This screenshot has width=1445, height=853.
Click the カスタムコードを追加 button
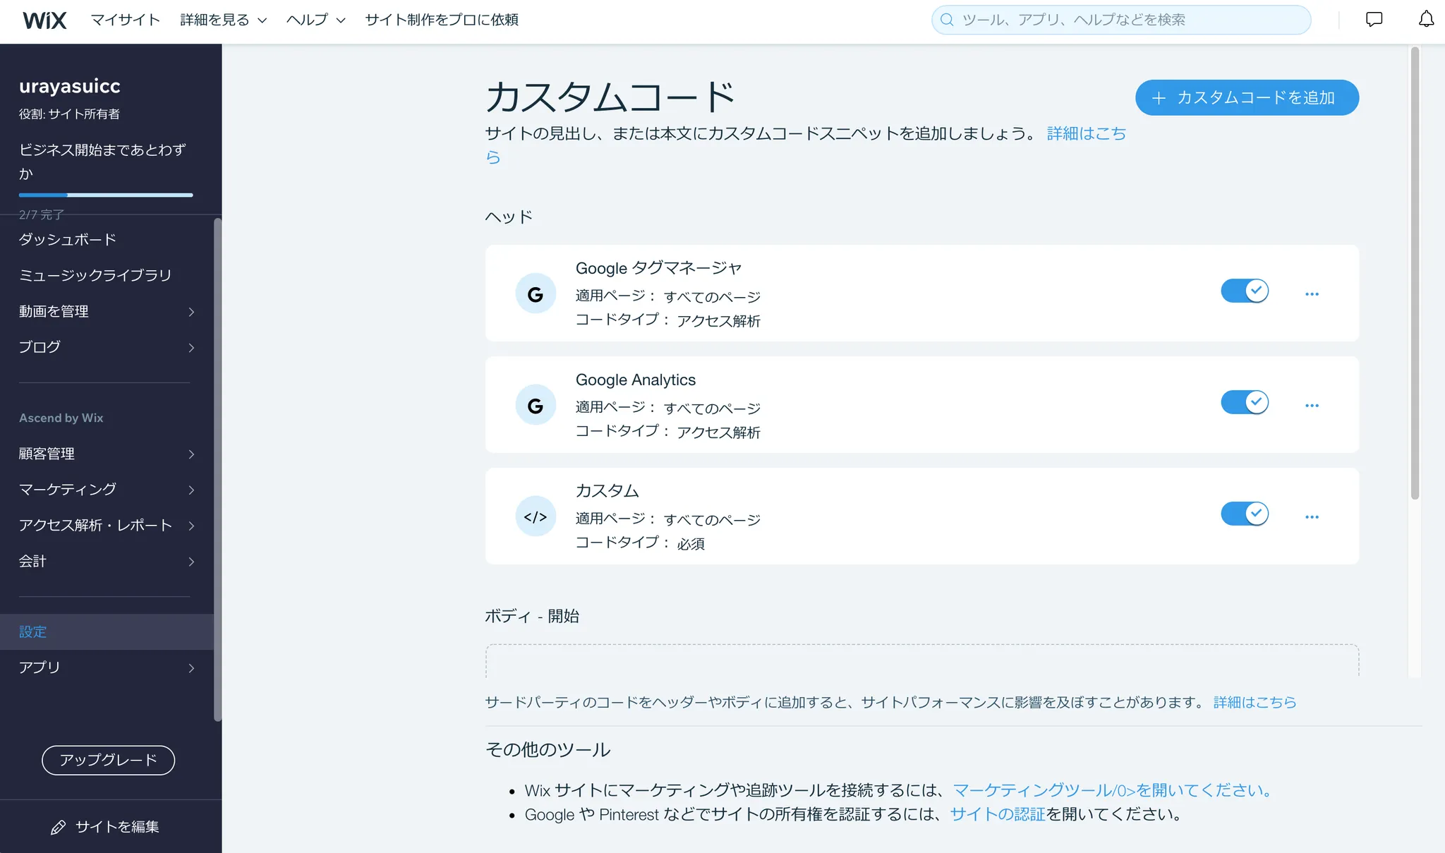click(x=1247, y=97)
